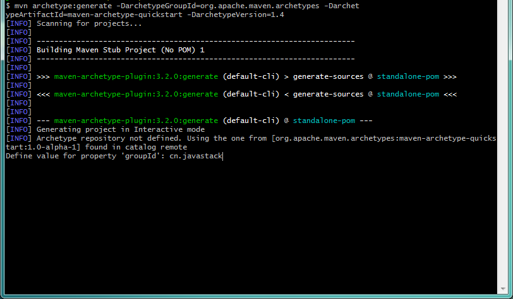The height and width of the screenshot is (299, 513).
Task: Click 'standalone-pom' in the '>>>' line
Action: click(x=408, y=76)
